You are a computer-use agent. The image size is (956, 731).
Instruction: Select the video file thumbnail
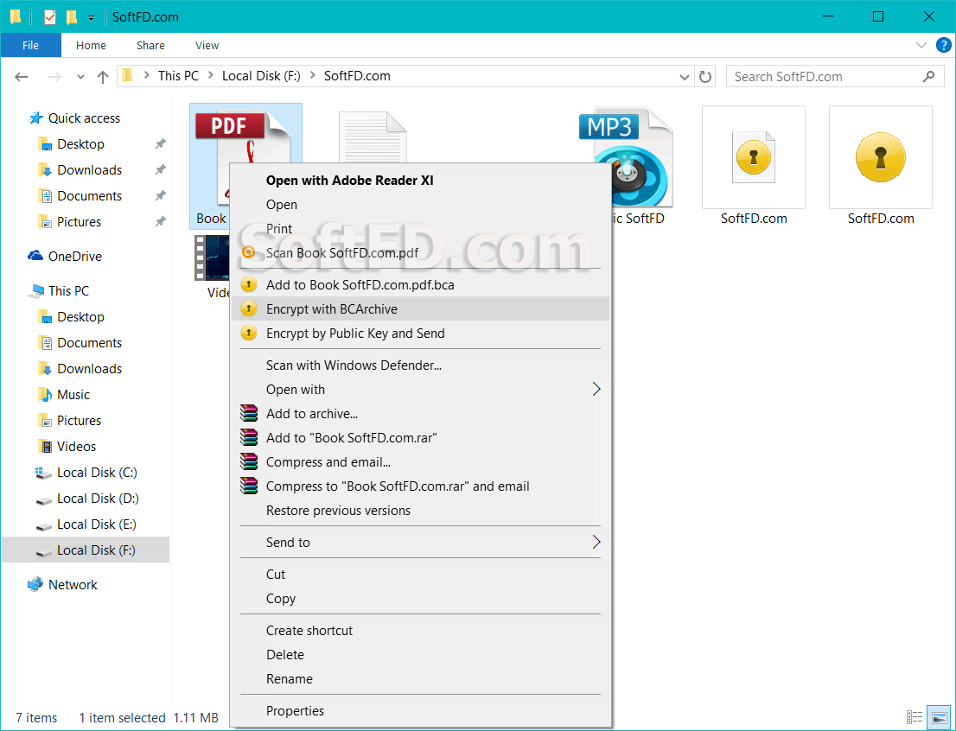click(x=211, y=257)
